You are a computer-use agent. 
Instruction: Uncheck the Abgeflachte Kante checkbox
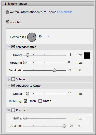pos(13,86)
